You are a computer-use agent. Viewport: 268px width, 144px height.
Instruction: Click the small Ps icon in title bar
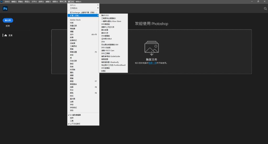pos(2,2)
